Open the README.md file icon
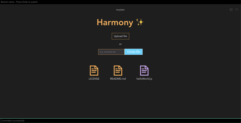241x123 pixels. tap(118, 71)
